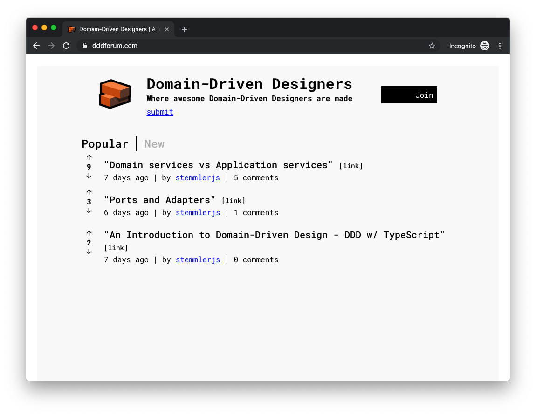The width and height of the screenshot is (536, 415).
Task: Visit stemmlerjs profile on the first post
Action: [198, 178]
